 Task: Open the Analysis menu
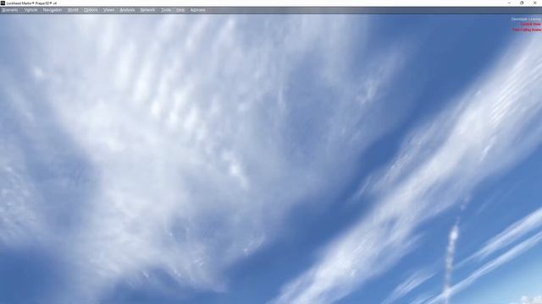(x=127, y=10)
